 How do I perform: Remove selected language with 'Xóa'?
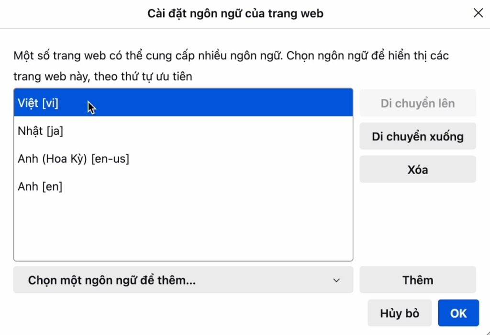[x=417, y=169]
